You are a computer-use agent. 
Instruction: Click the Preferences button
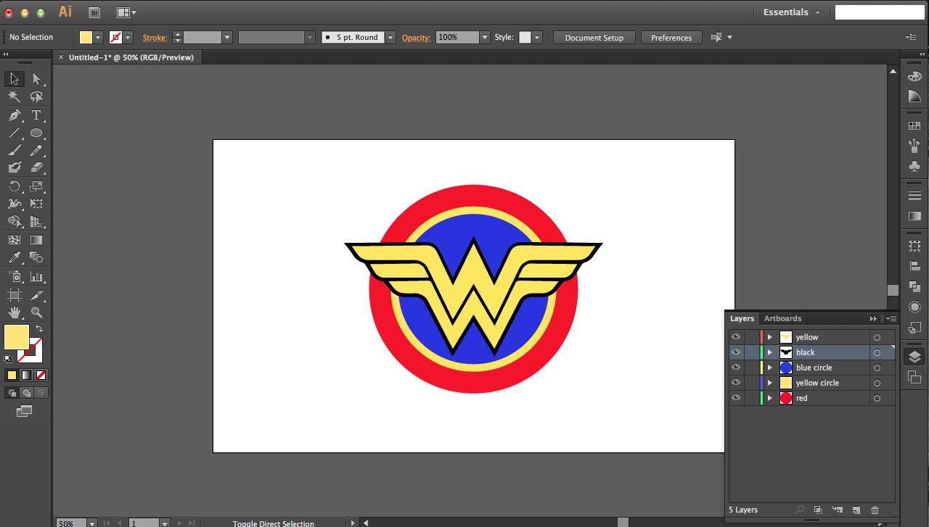[671, 38]
